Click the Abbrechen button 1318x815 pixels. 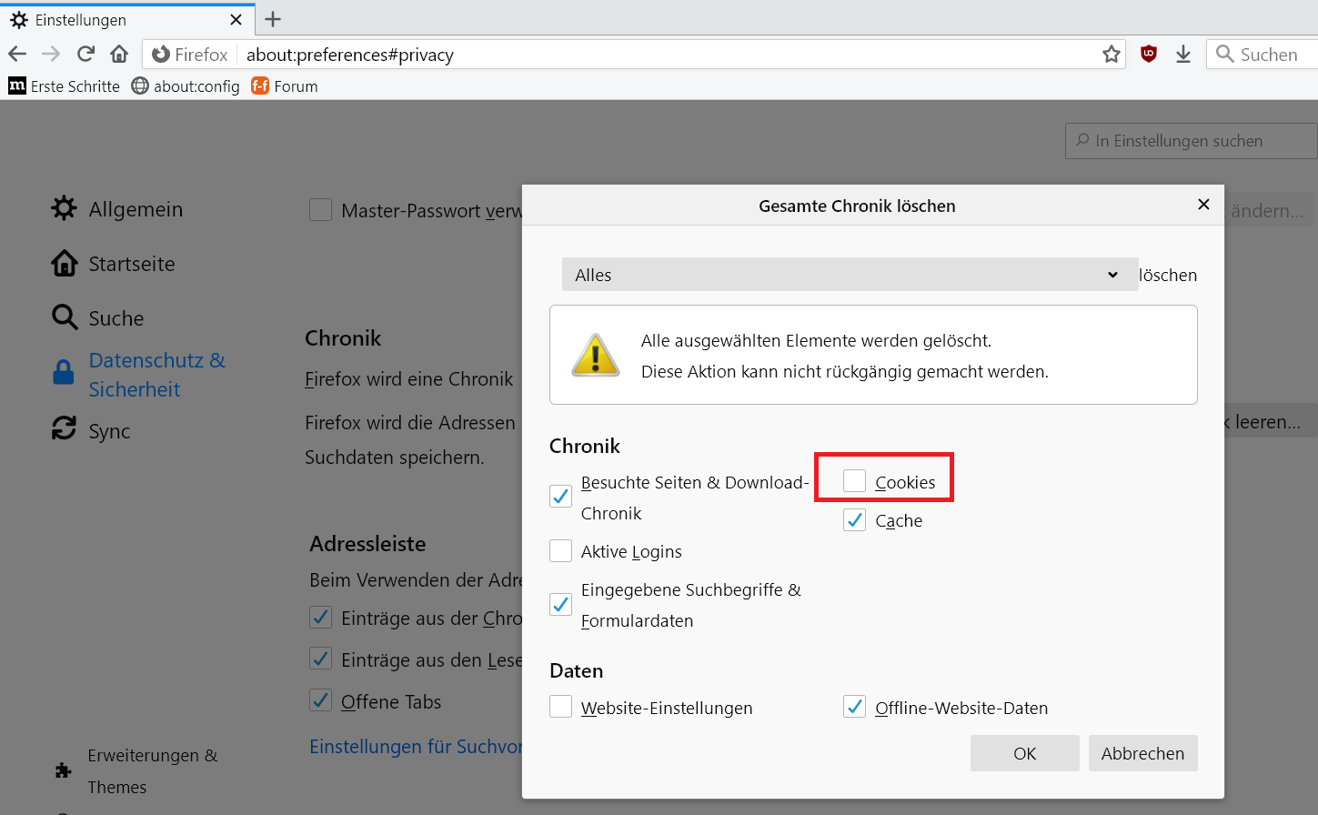(x=1143, y=753)
